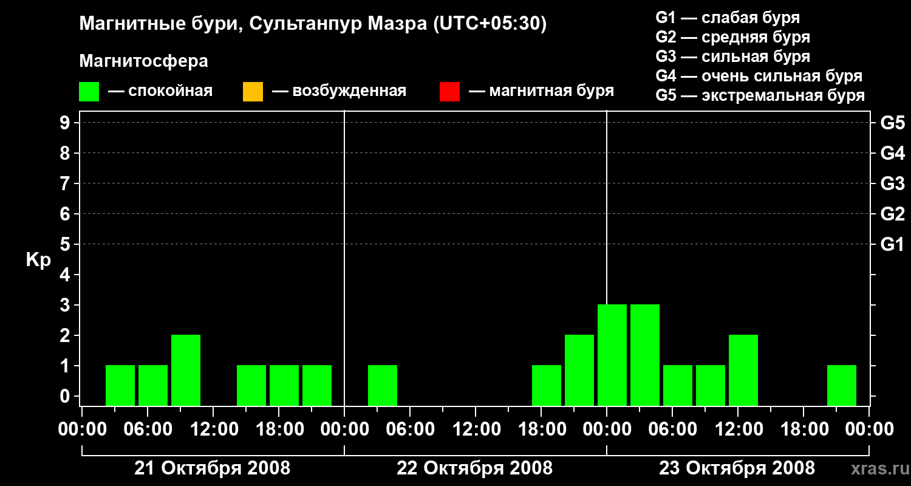
Task: Click the orange 'возбужденная' legend swatch
Action: point(253,92)
